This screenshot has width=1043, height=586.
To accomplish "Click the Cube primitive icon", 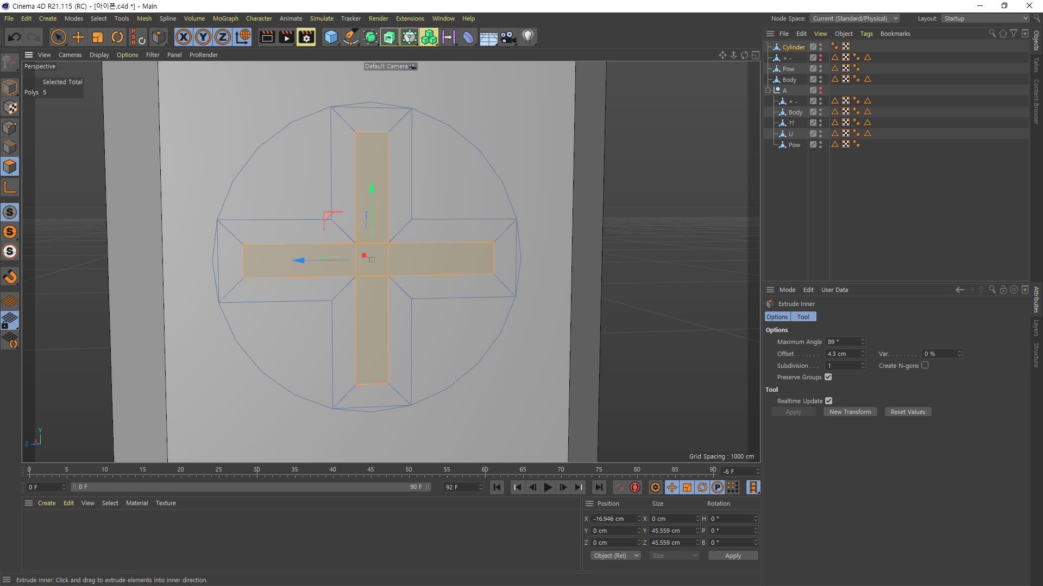I will (x=331, y=37).
